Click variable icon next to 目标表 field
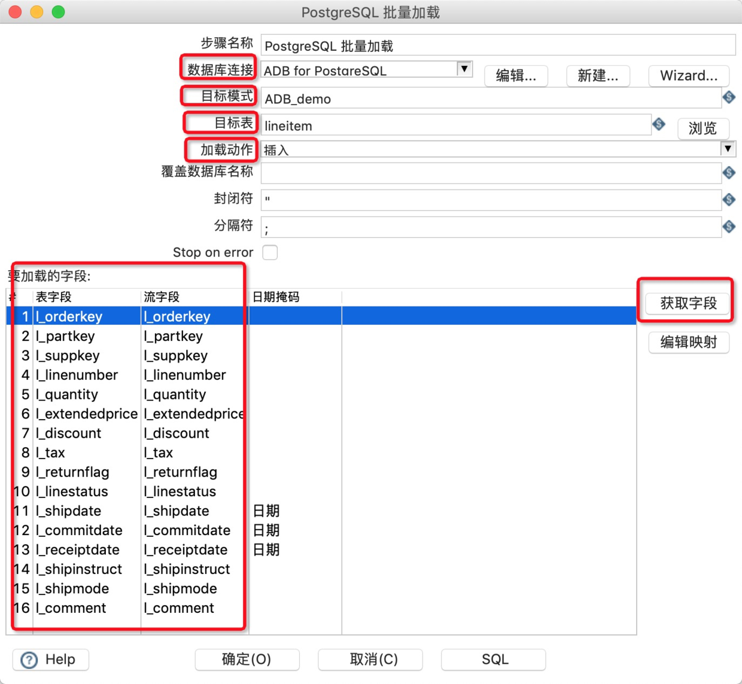Screen dimensions: 742x684 click(659, 124)
